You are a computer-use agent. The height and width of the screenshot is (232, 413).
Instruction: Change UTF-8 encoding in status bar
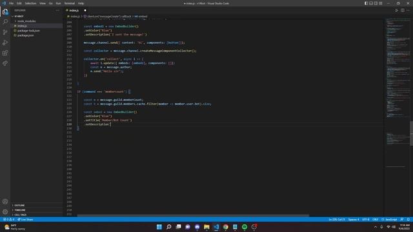tap(366, 219)
